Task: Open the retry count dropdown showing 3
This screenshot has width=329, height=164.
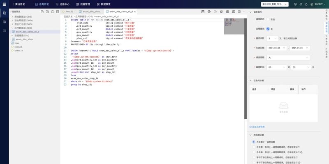Action: [x=272, y=39]
